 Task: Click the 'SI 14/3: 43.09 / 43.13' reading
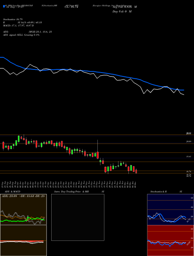coord(30,22)
